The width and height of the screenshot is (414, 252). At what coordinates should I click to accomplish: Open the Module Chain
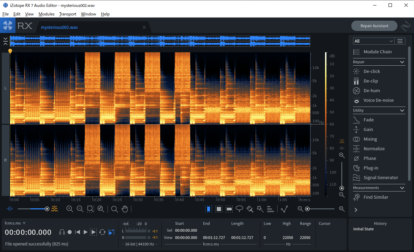click(377, 52)
